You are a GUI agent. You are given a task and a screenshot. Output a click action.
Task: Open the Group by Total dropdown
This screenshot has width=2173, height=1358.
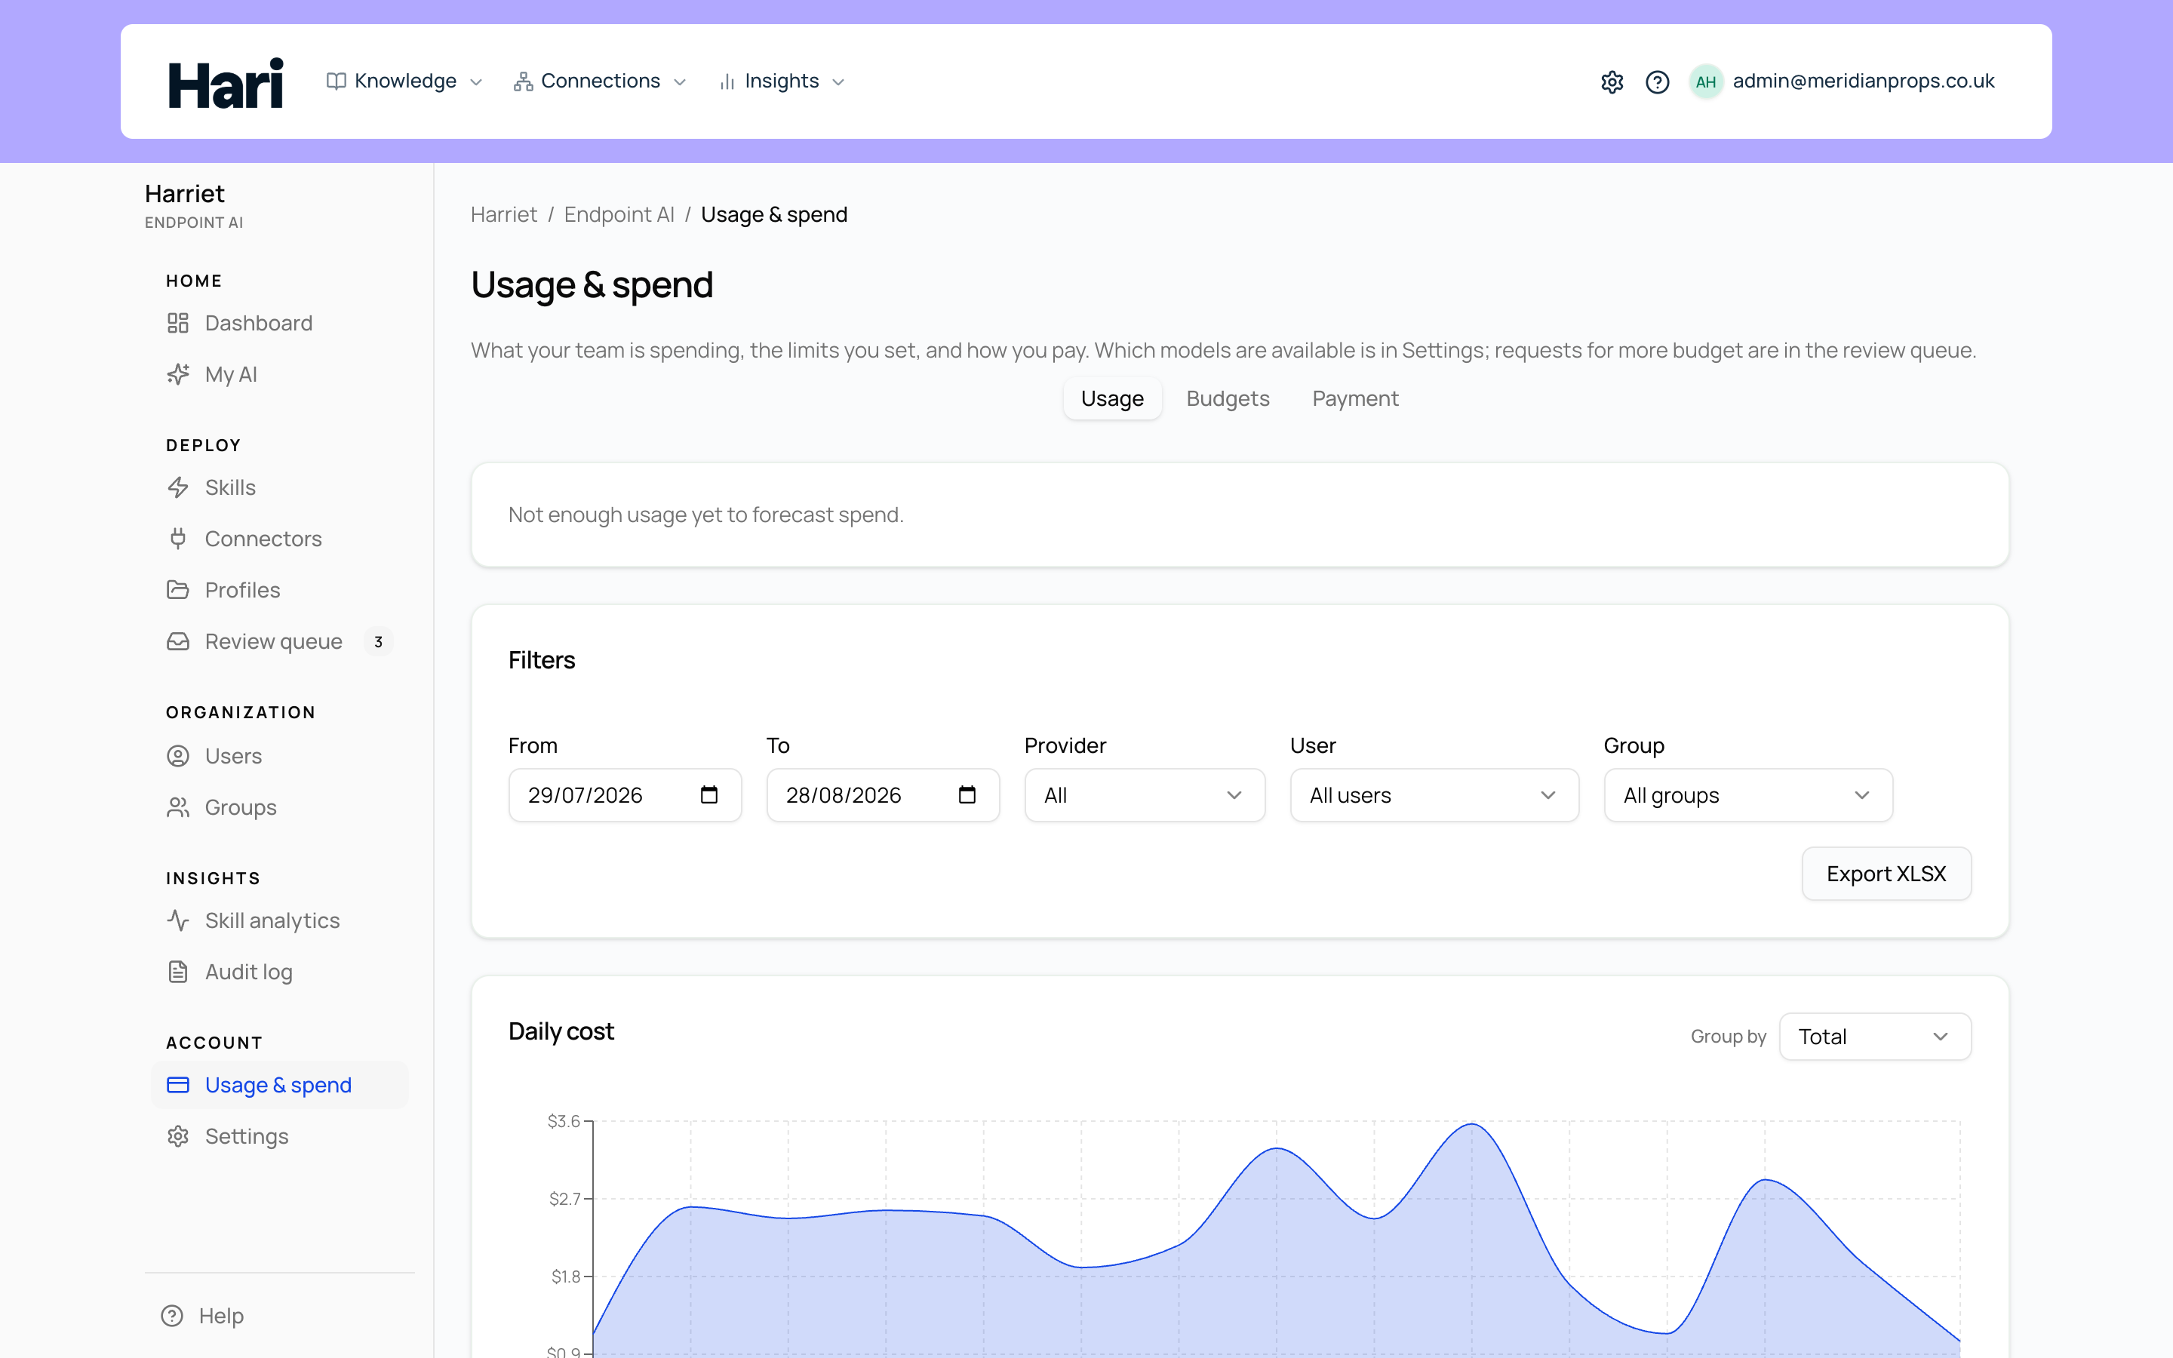[1875, 1037]
